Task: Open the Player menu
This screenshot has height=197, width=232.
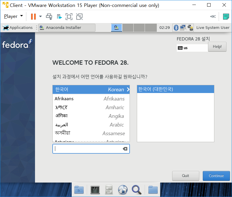Action: tap(13, 16)
